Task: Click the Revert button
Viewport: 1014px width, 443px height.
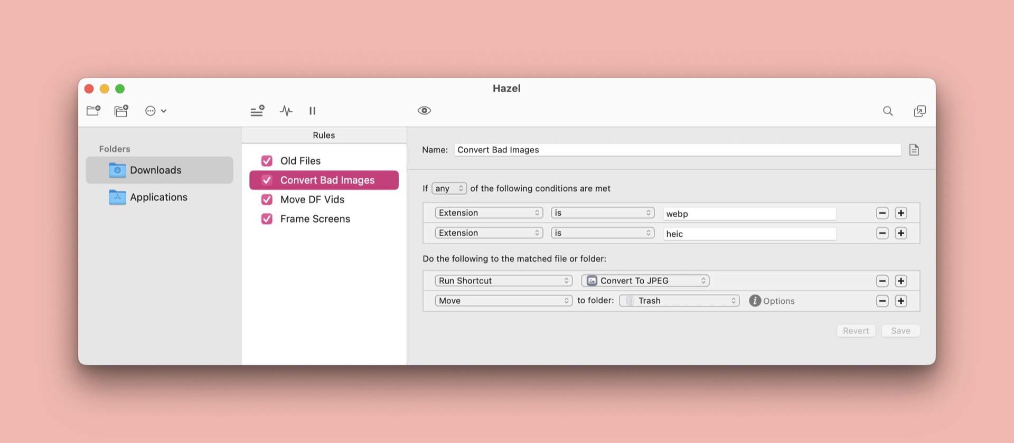Action: (x=856, y=331)
